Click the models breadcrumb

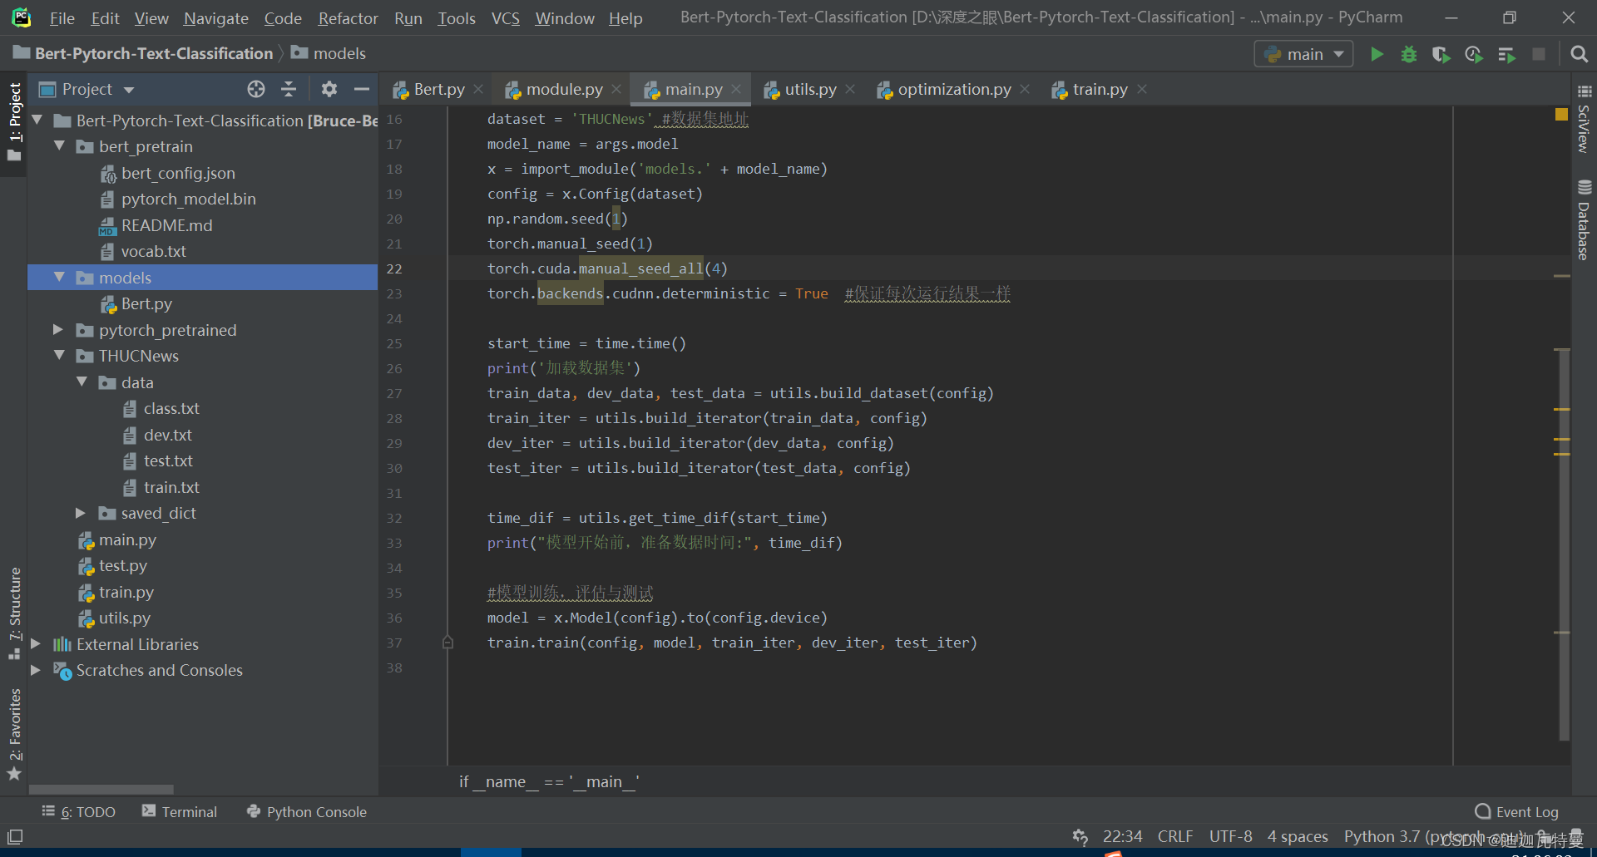pos(329,53)
